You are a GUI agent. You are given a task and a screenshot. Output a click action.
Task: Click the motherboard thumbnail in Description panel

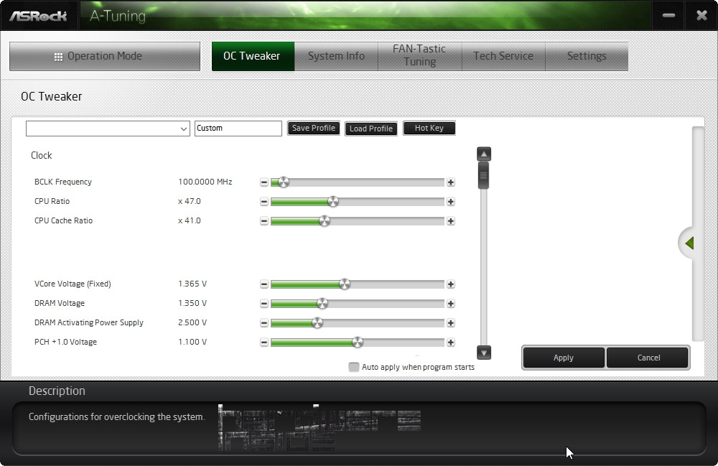[x=320, y=427]
